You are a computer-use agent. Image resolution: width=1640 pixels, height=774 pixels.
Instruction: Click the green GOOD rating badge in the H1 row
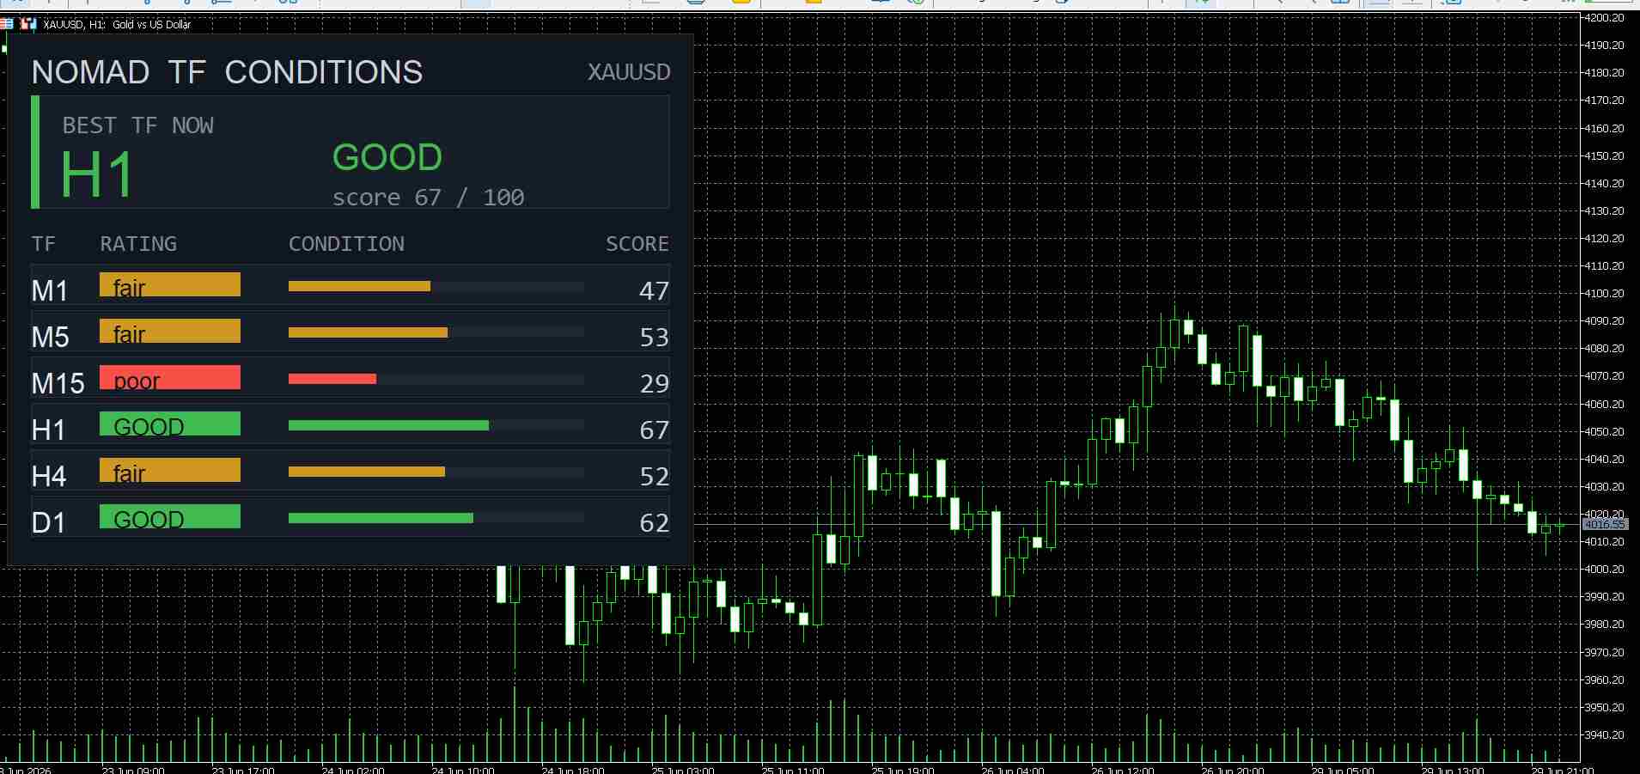point(170,424)
